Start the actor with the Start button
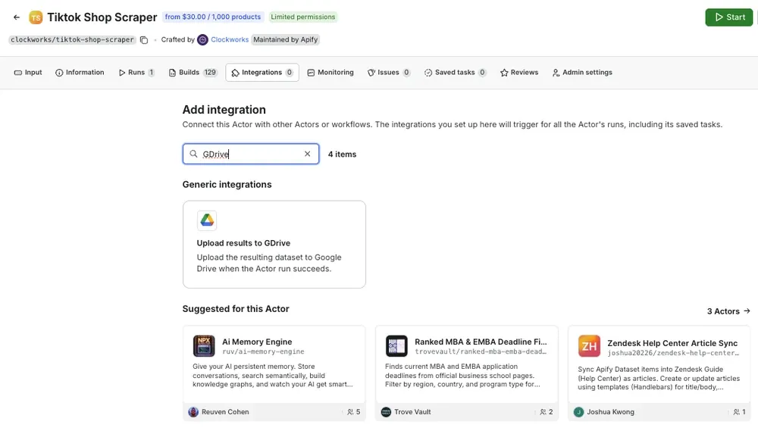Image resolution: width=758 pixels, height=437 pixels. [x=729, y=17]
